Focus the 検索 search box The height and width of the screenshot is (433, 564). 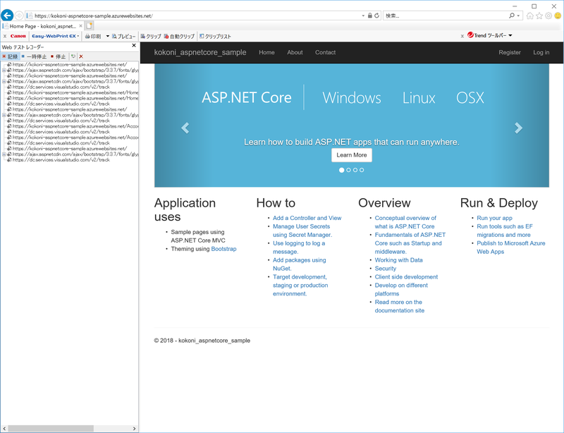click(x=446, y=16)
